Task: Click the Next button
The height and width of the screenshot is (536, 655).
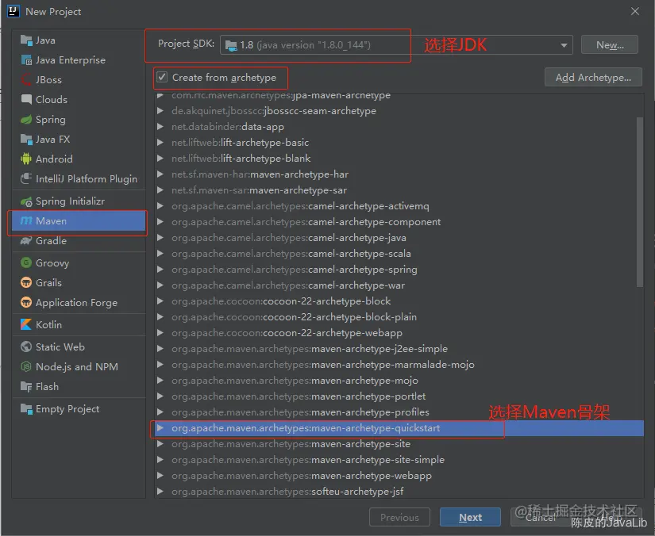Action: click(x=470, y=517)
